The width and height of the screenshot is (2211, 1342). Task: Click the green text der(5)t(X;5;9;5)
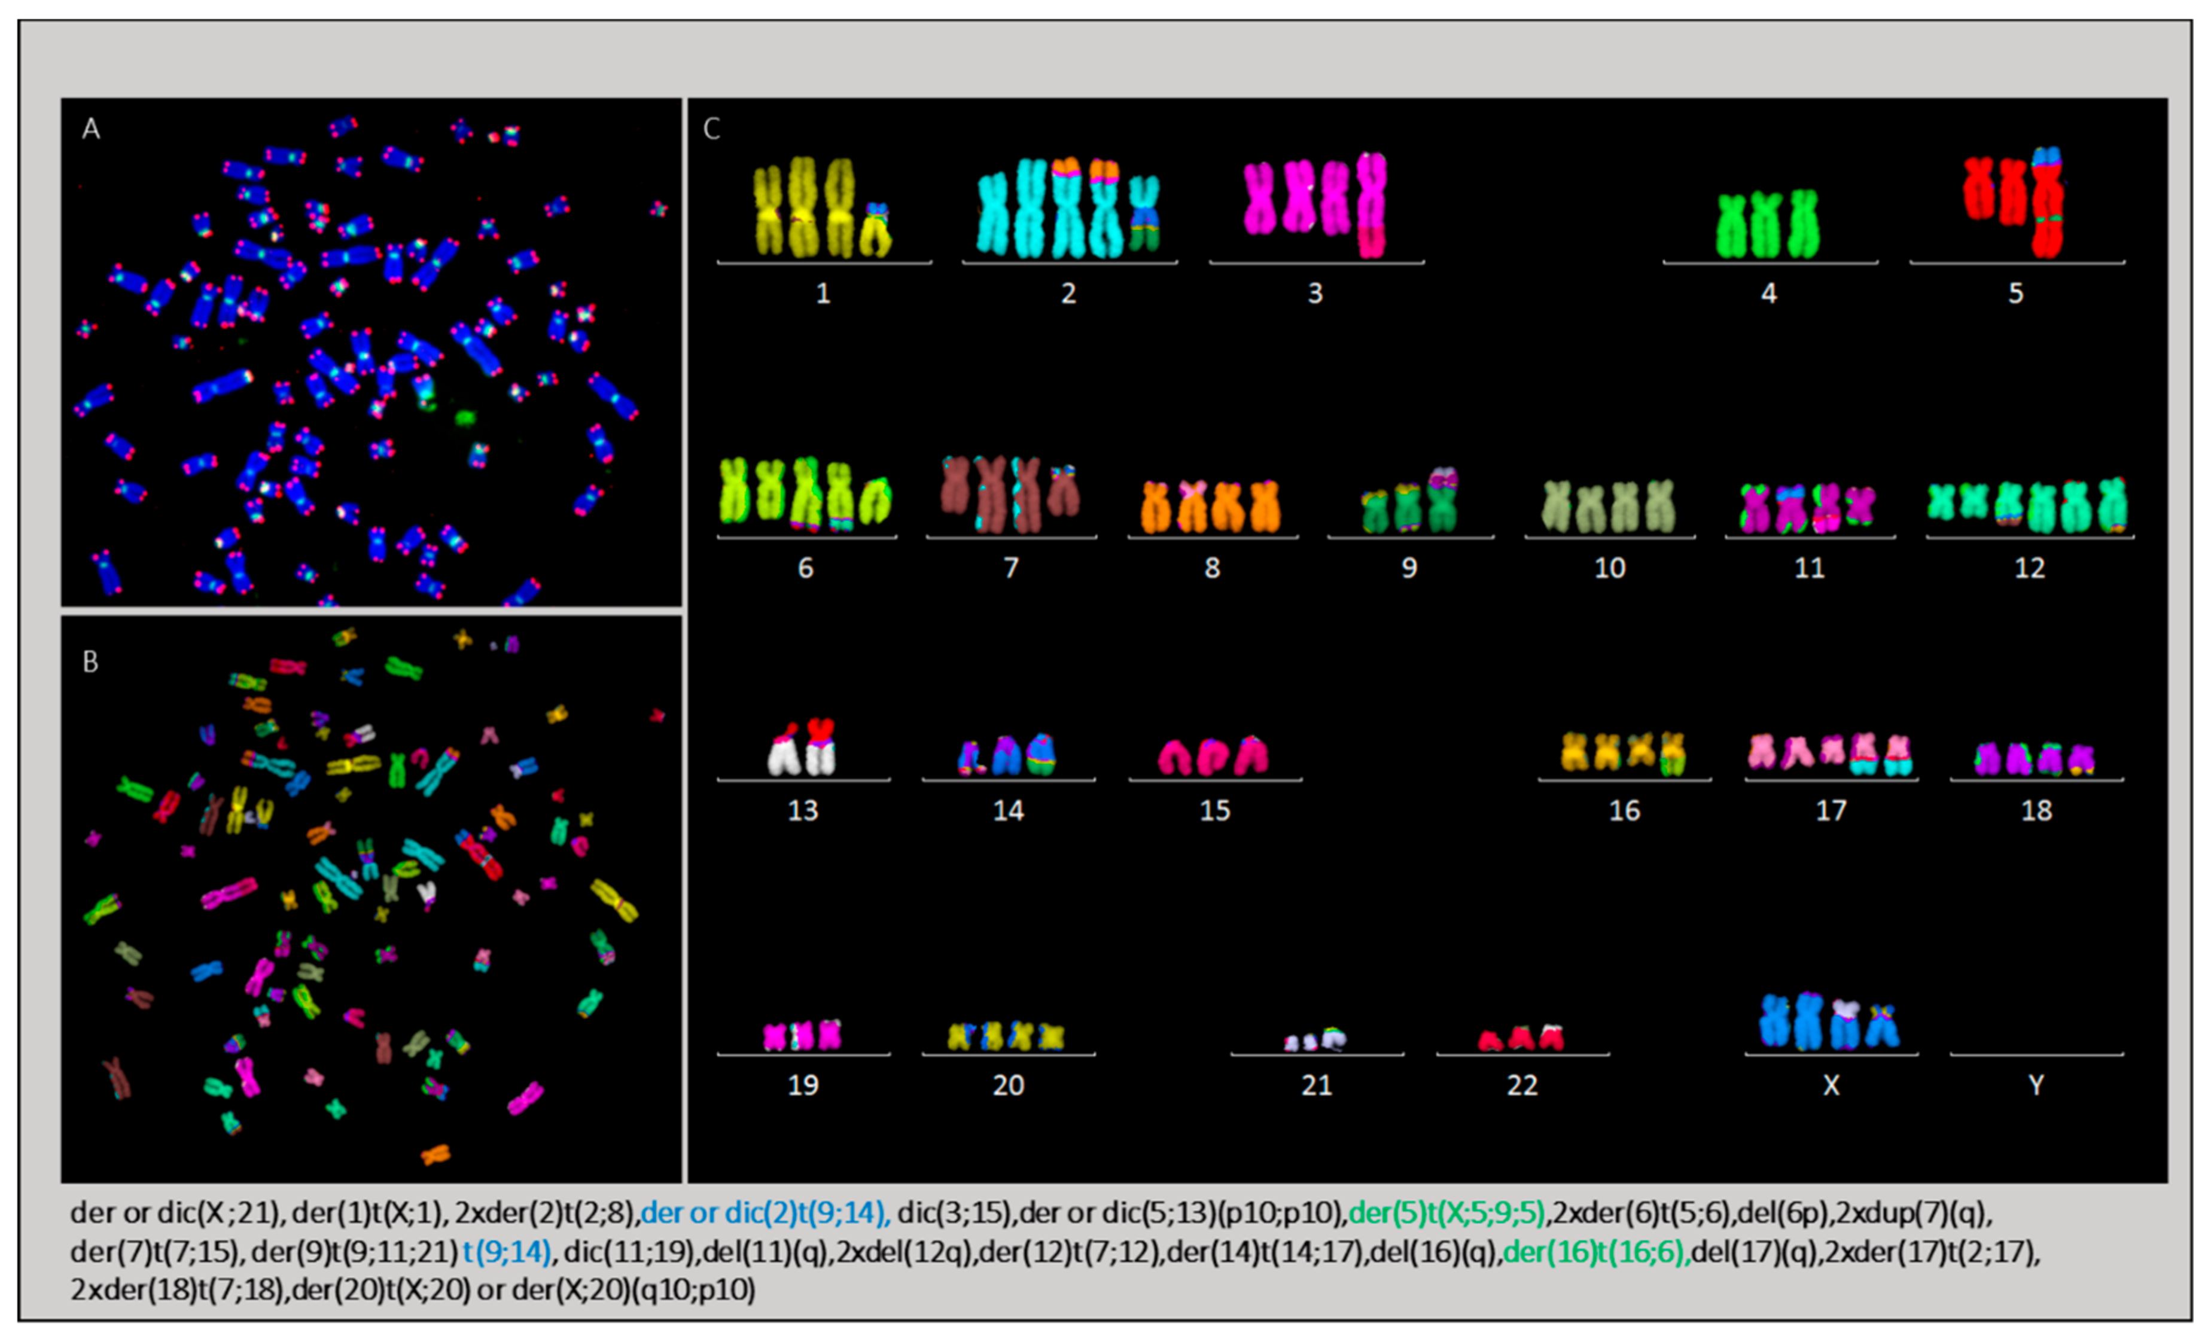pos(1448,1213)
